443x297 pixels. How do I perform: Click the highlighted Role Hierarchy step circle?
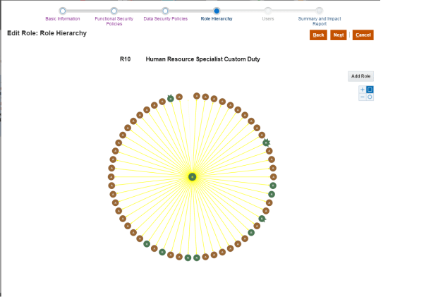[x=217, y=11]
